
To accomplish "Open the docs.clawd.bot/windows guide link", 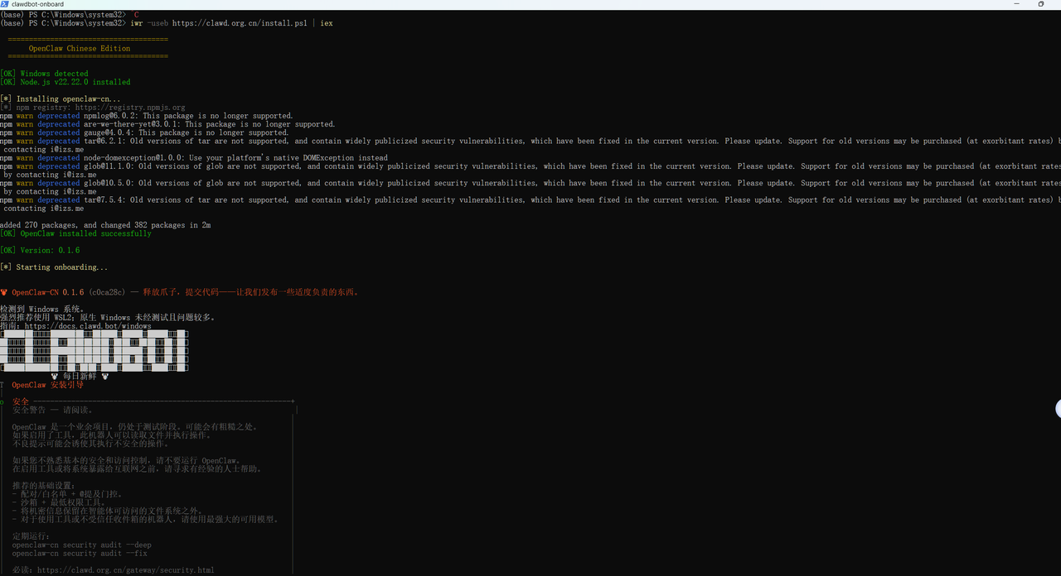I will (88, 326).
